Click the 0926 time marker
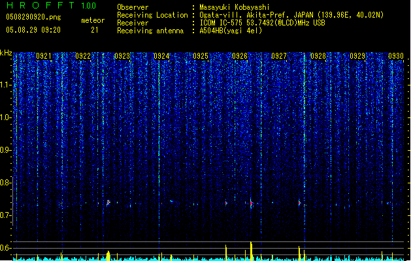Viewport: 411px width, 261px height. coord(240,56)
